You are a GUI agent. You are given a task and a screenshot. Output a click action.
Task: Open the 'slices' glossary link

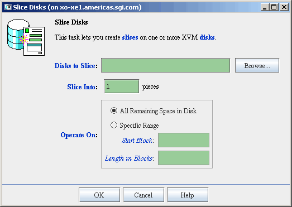pos(130,37)
